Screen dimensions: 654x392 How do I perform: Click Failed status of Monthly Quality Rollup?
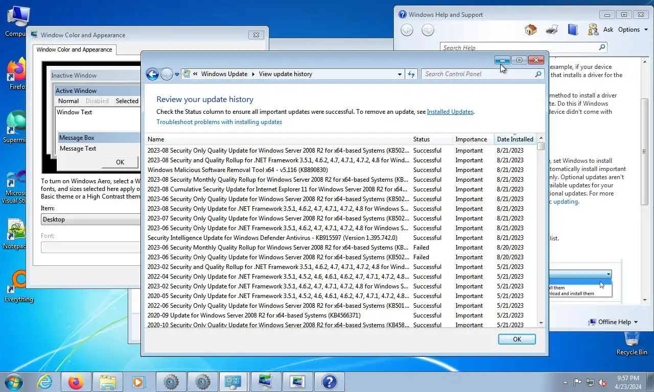pos(421,248)
